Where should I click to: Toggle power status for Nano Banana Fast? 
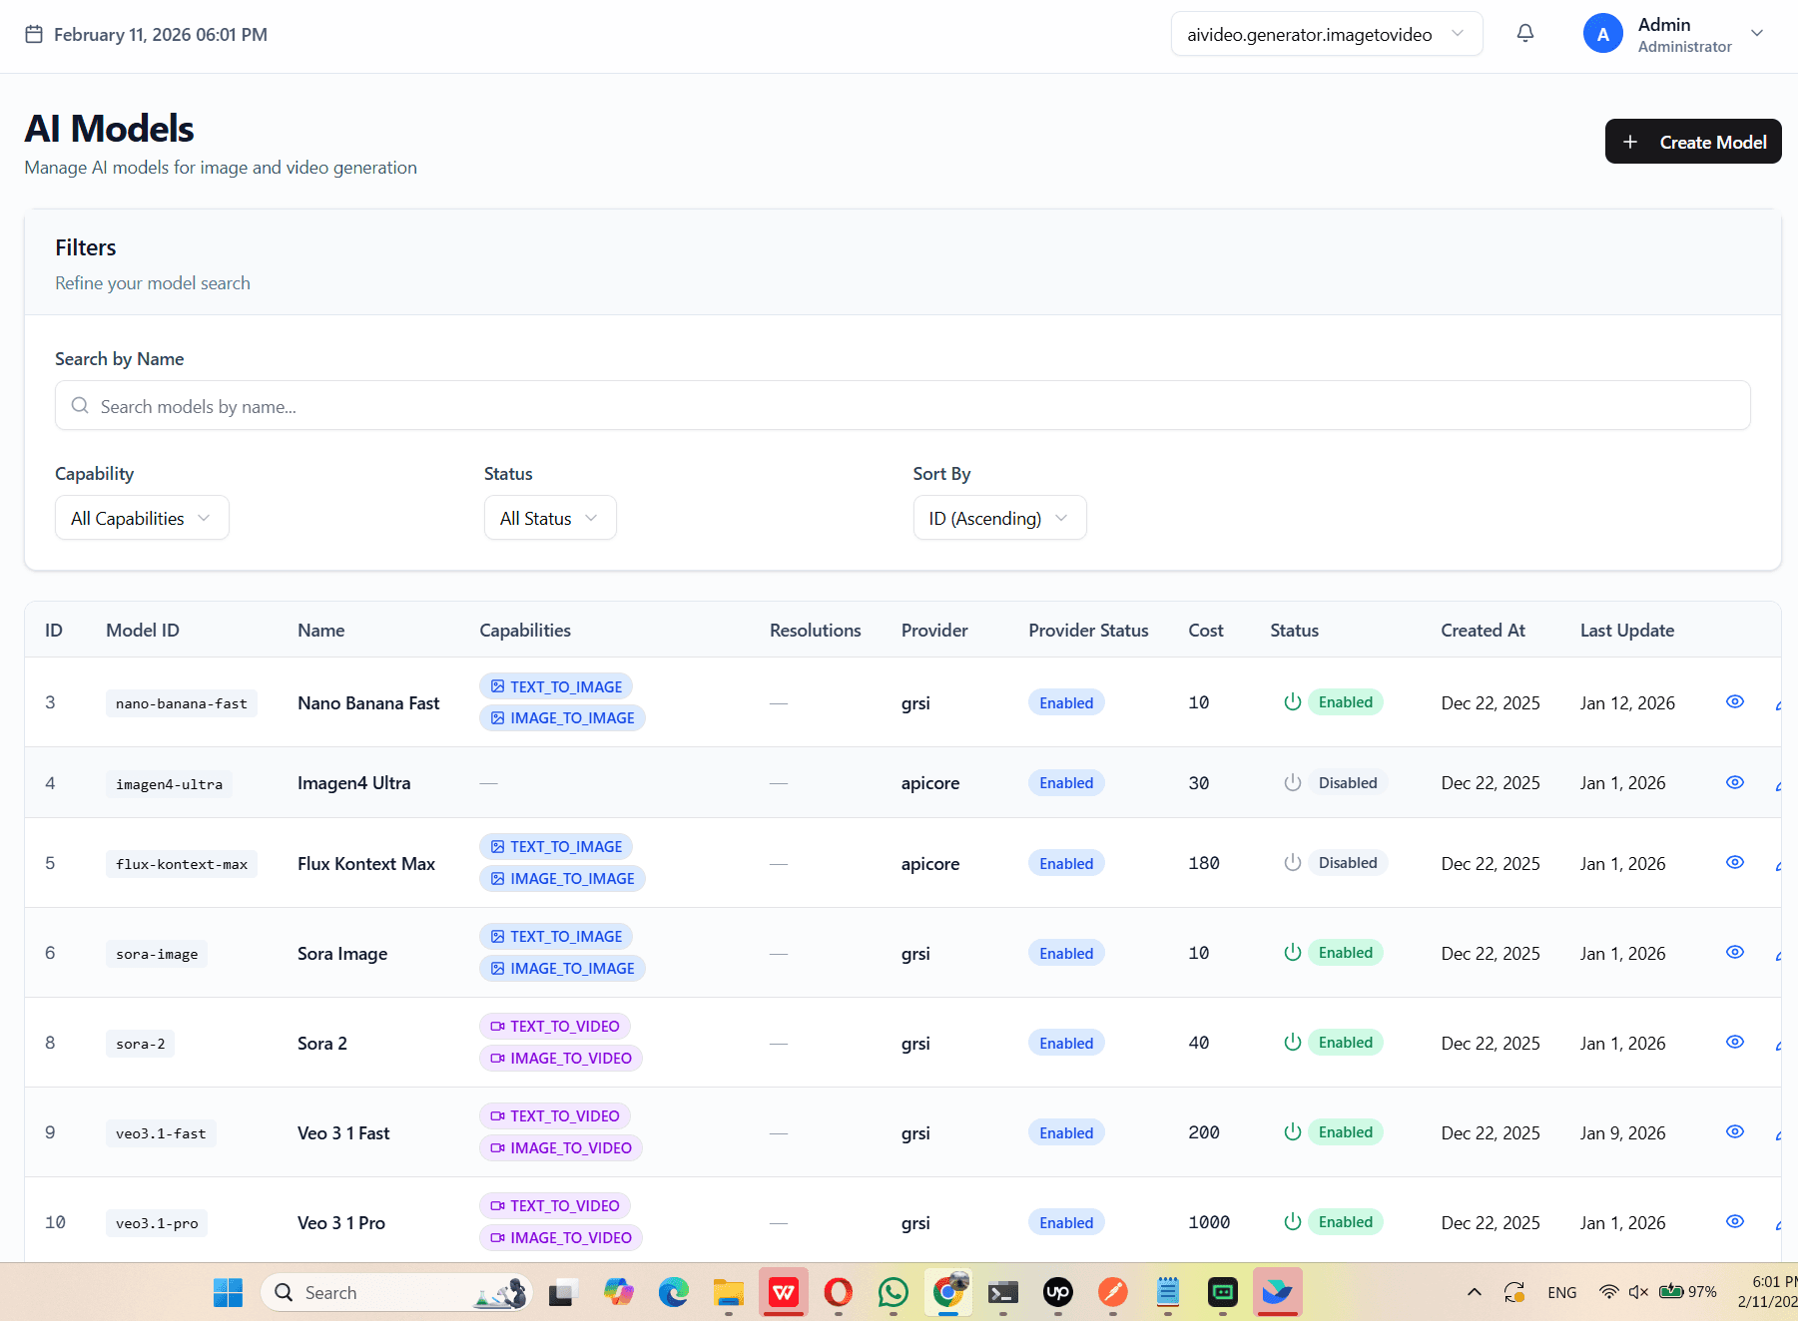1292,702
